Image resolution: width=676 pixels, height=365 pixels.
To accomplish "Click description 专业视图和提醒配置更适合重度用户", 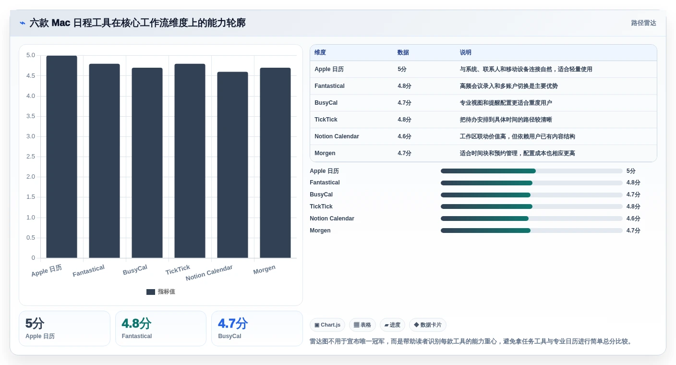I will [506, 103].
